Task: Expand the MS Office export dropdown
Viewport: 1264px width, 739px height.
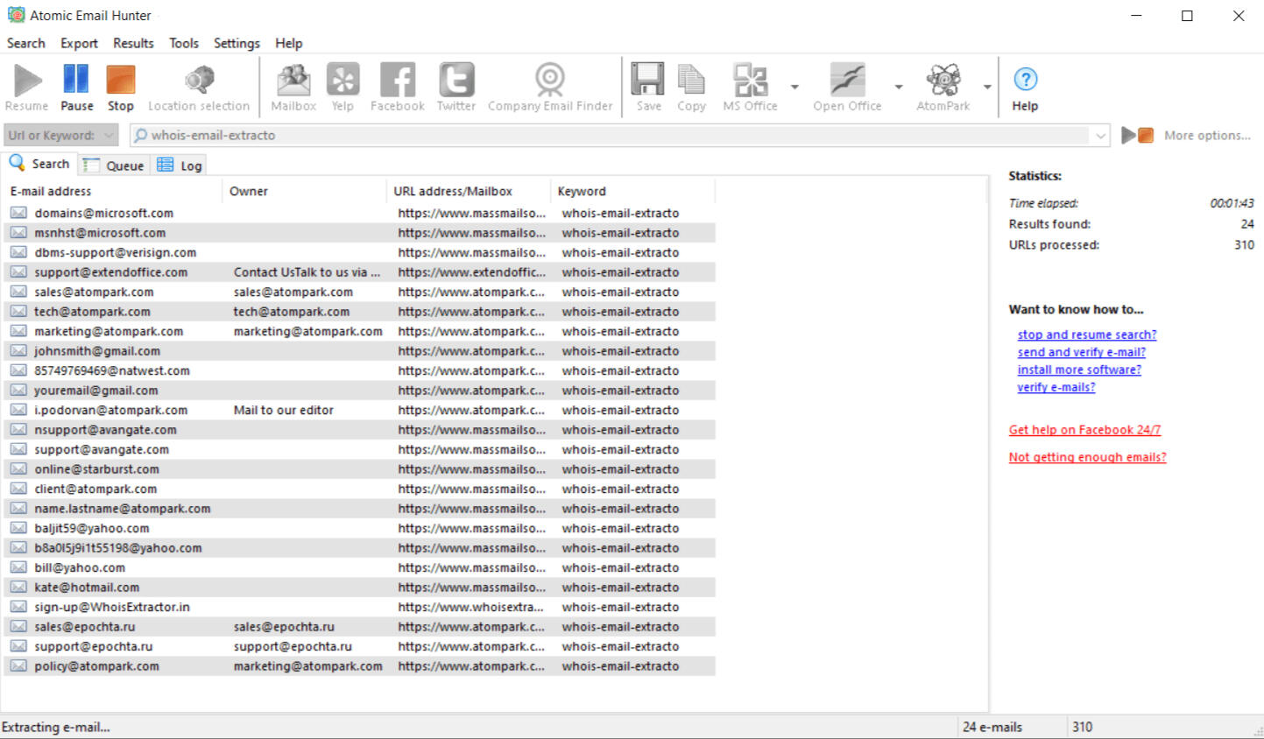Action: tap(794, 87)
